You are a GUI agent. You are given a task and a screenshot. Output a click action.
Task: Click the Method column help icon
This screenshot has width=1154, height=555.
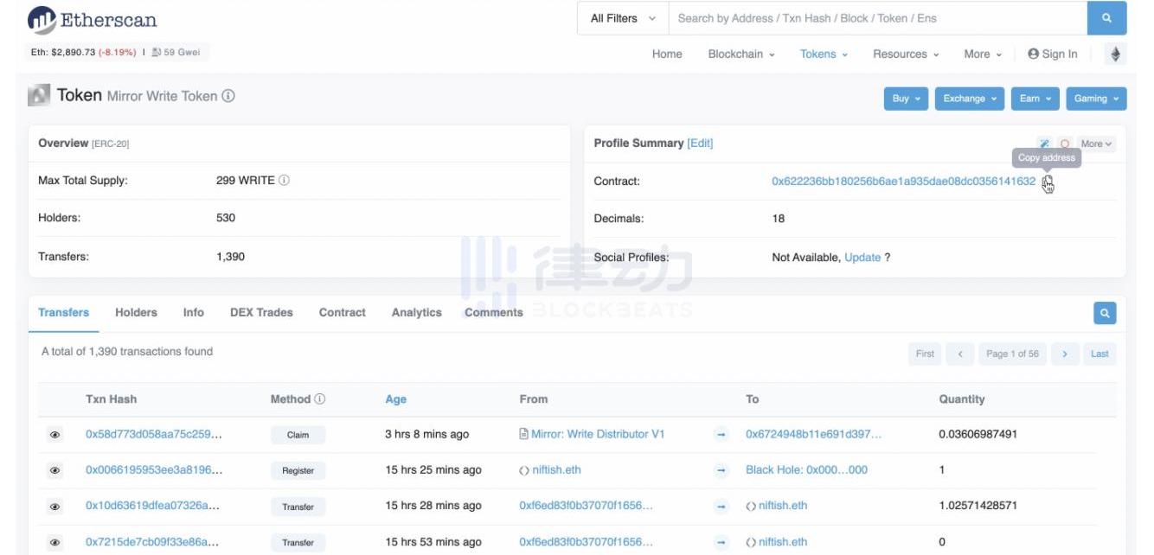pos(319,399)
